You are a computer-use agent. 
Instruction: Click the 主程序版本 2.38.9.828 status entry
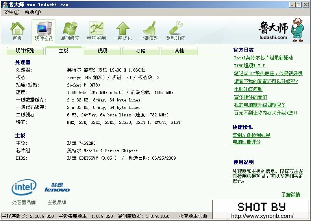pos(28,216)
